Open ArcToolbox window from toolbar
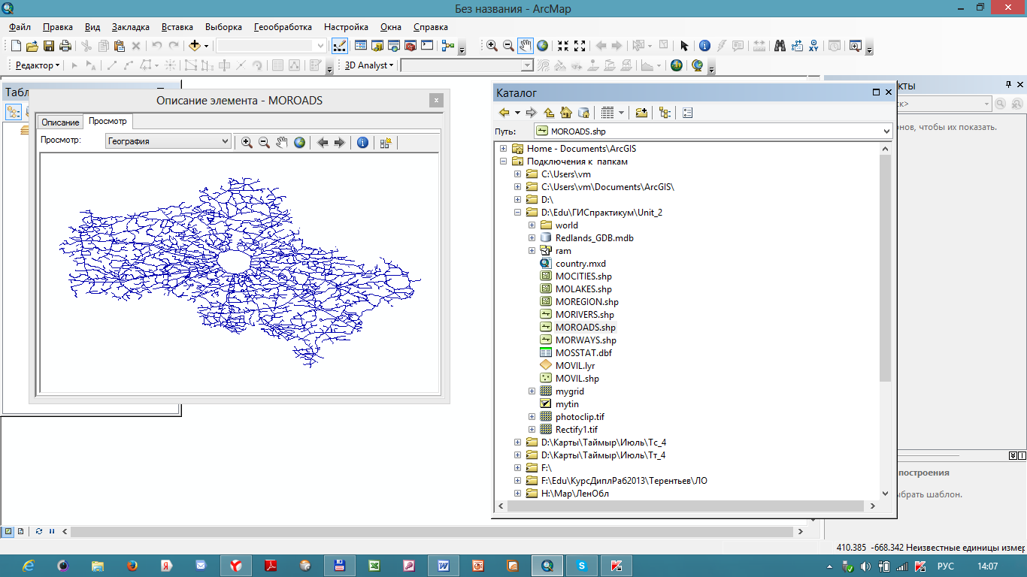The width and height of the screenshot is (1027, 577). pyautogui.click(x=410, y=46)
